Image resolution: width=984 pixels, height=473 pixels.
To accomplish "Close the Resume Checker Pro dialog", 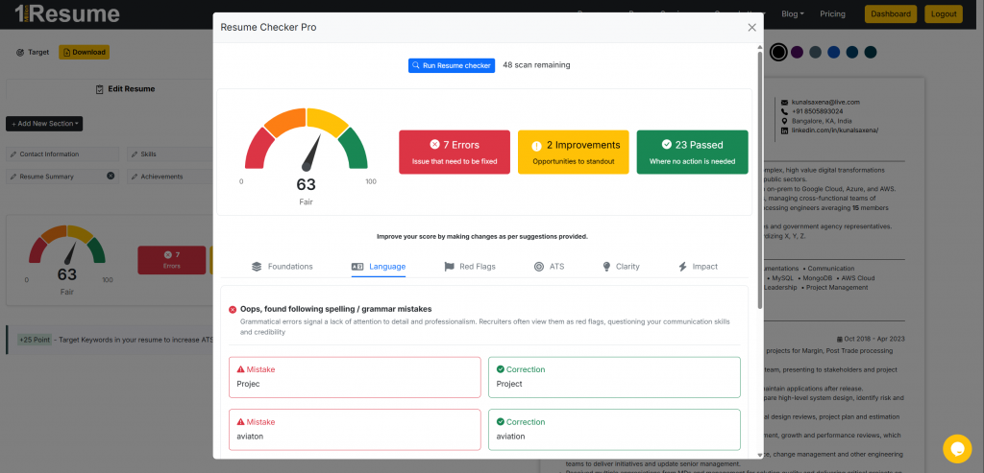I will [x=751, y=28].
